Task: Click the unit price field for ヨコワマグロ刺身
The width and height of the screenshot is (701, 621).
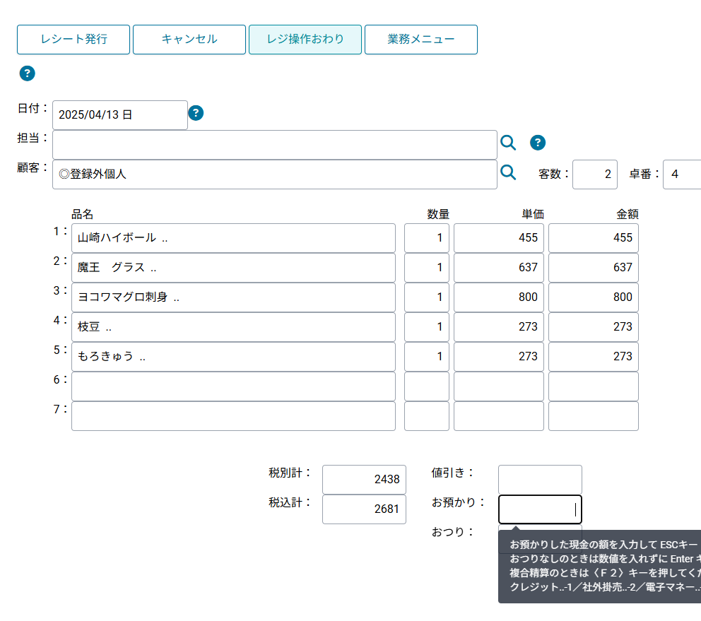Action: [498, 297]
